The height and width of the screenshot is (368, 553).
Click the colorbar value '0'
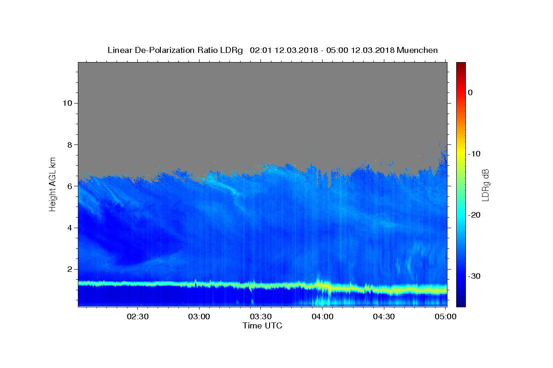tap(470, 92)
